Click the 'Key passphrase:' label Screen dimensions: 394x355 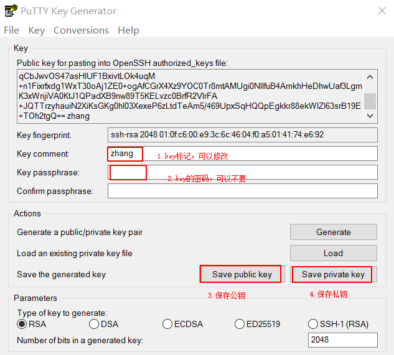pos(49,173)
